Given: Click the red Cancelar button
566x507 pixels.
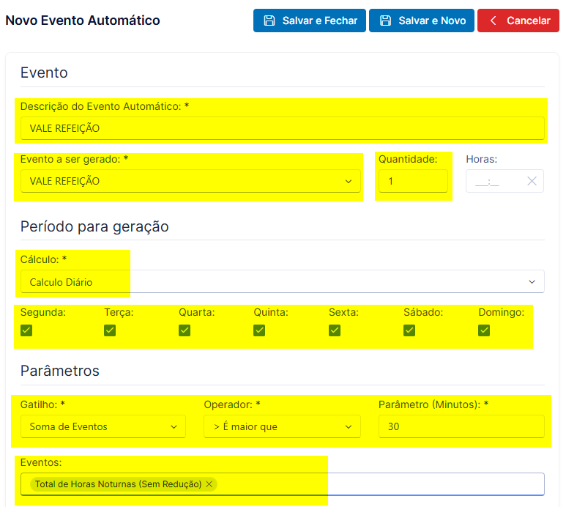Looking at the screenshot, I should point(518,21).
